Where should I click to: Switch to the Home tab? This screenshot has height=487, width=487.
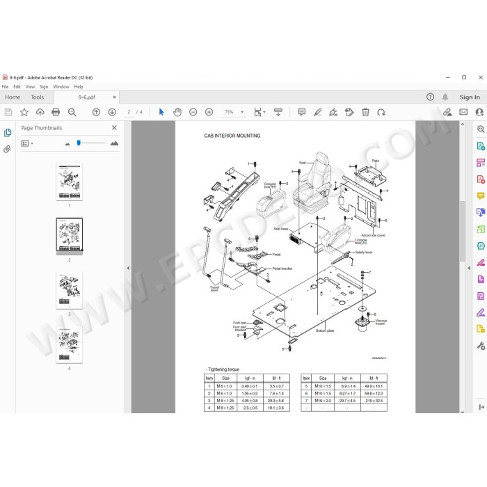[x=13, y=97]
